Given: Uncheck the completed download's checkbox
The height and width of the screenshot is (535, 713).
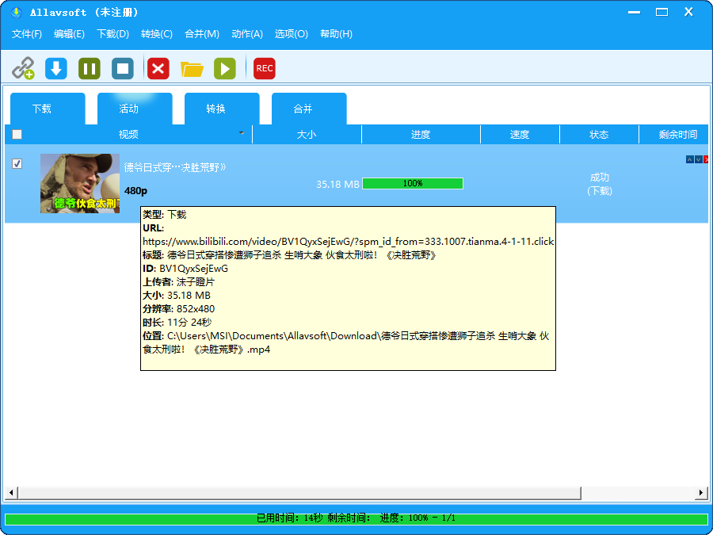Looking at the screenshot, I should pos(17,164).
